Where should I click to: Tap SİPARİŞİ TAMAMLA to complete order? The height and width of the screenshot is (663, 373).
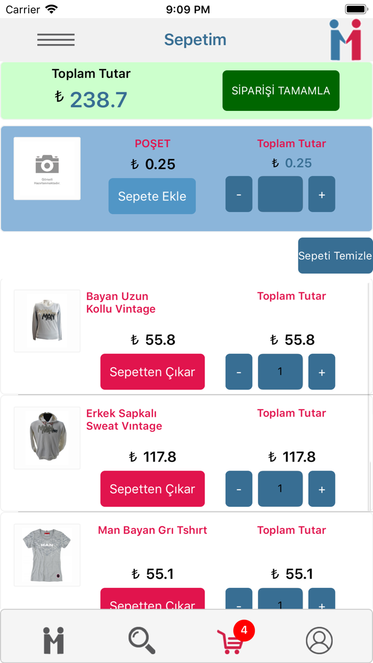coord(281,91)
